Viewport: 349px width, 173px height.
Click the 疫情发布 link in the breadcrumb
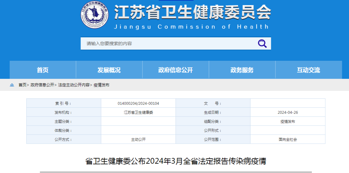[x=101, y=85]
